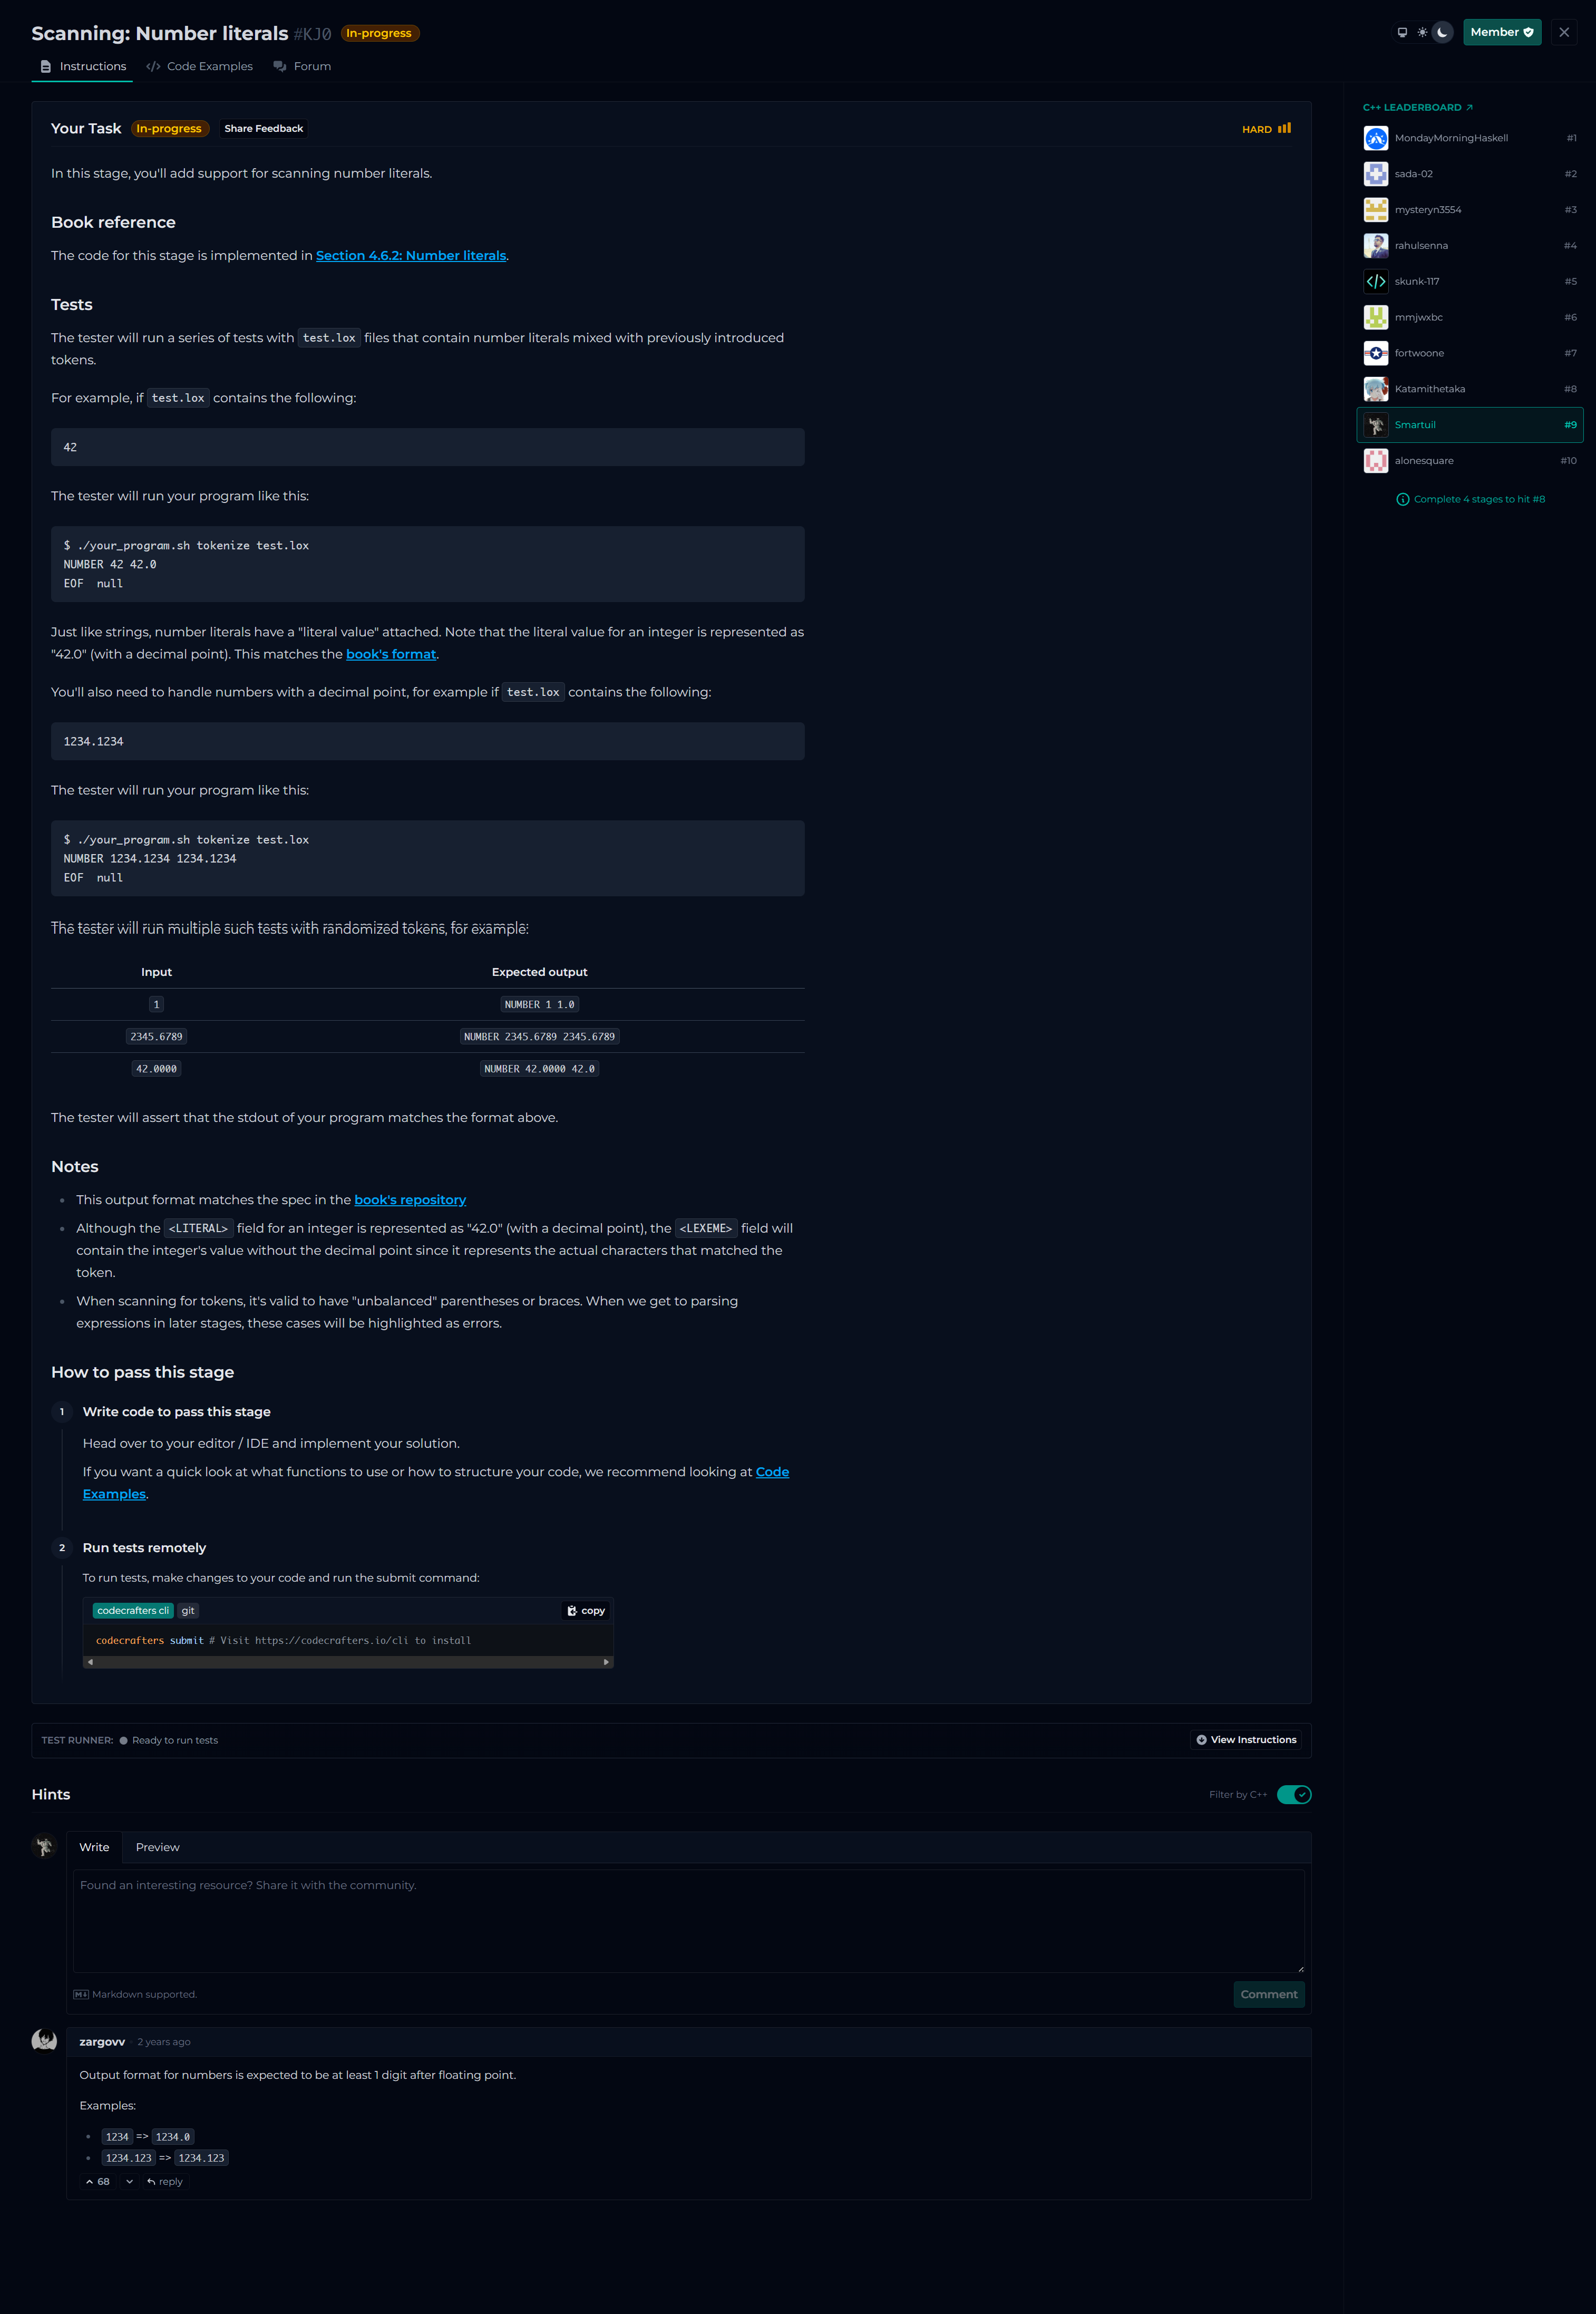Open the Code Examples tab
The height and width of the screenshot is (2314, 1596).
tap(200, 66)
